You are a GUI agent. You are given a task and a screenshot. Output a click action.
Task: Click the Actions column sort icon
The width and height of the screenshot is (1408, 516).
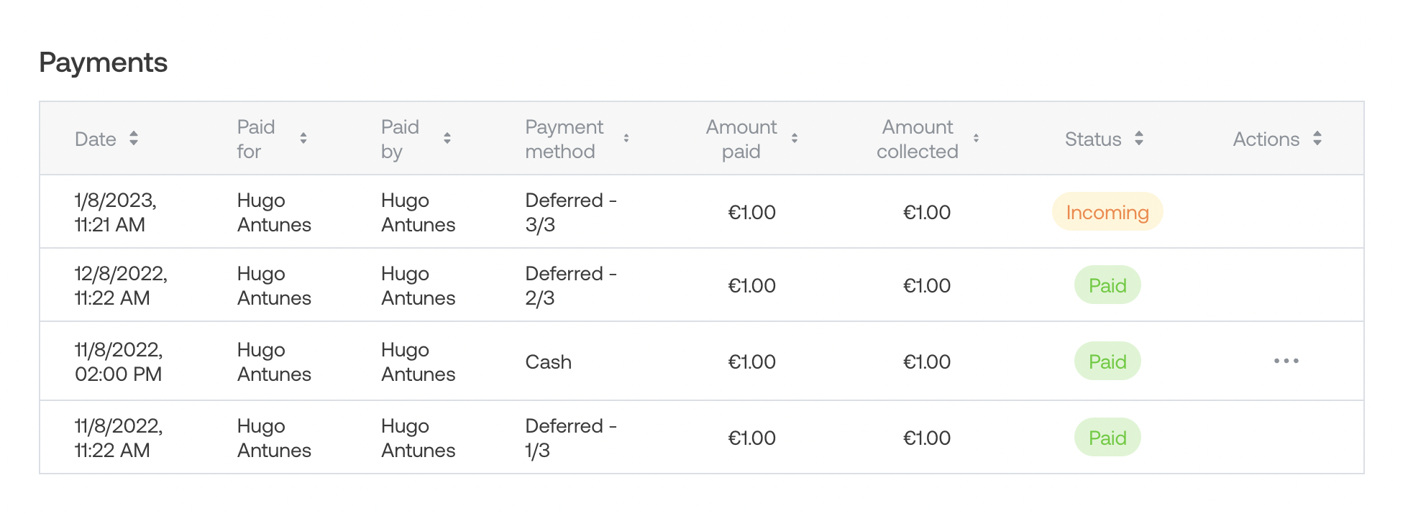pos(1317,139)
